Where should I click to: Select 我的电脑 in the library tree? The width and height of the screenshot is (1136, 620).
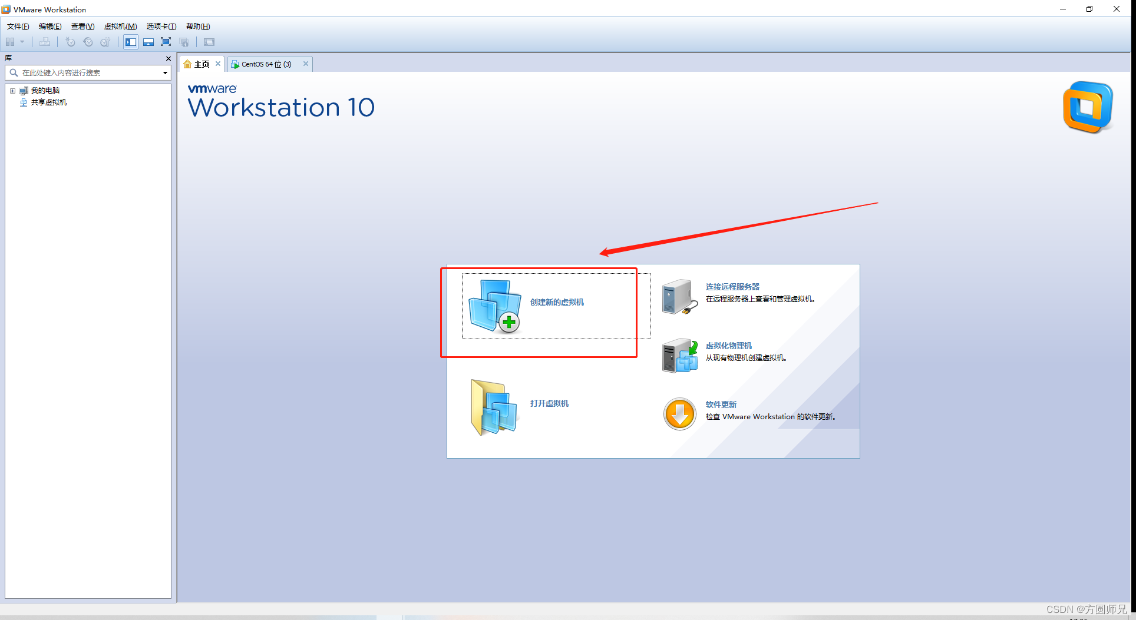45,91
